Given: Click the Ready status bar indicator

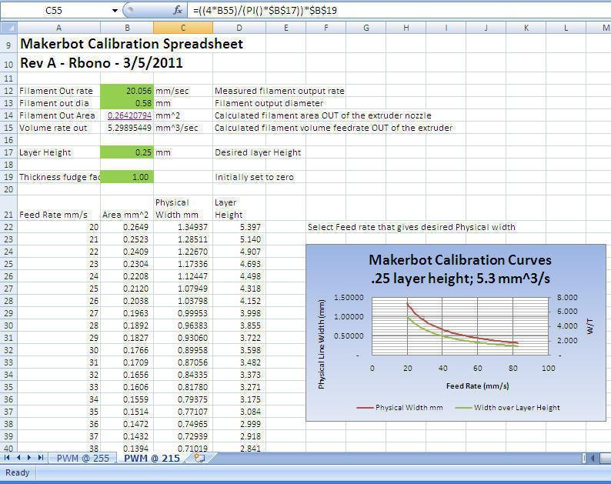Looking at the screenshot, I should pyautogui.click(x=18, y=472).
